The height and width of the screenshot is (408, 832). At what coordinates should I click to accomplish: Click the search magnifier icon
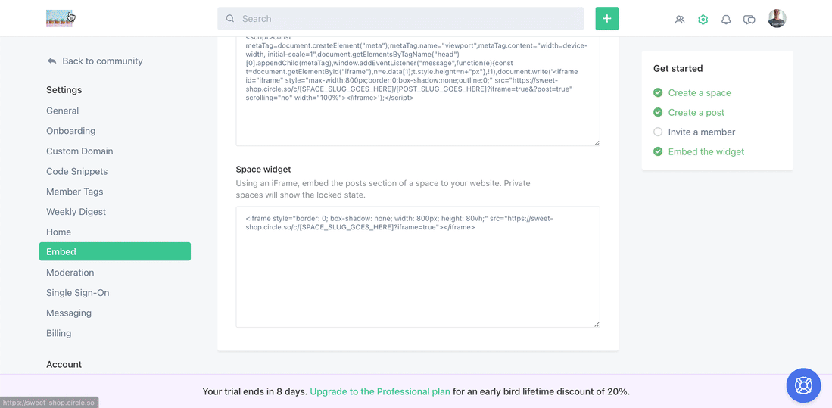229,19
